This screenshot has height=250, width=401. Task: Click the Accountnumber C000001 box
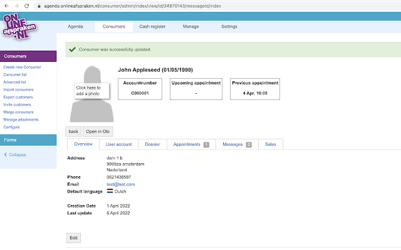tap(140, 89)
